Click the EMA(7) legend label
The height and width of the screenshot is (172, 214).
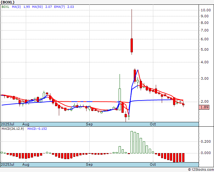(59, 7)
